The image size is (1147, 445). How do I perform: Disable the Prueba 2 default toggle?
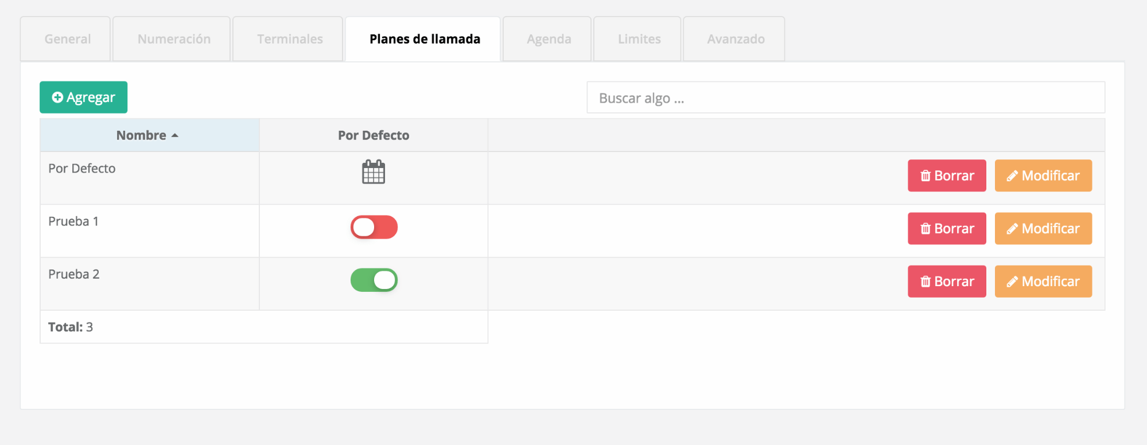[x=374, y=280]
